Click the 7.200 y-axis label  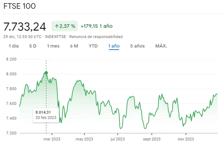coord(11,133)
